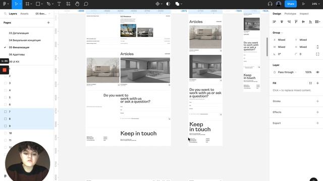Select the Frame tool

point(27,4)
